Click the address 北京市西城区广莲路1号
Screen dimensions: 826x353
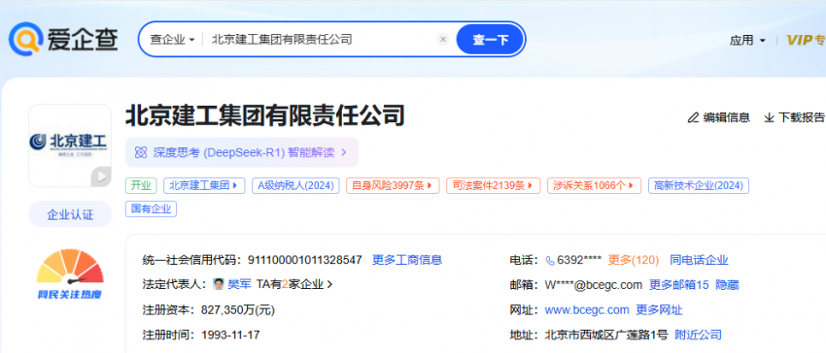(606, 335)
